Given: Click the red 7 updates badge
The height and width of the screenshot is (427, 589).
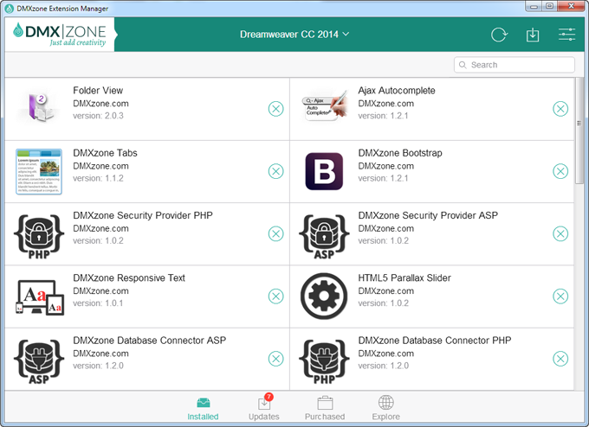Looking at the screenshot, I should (x=269, y=397).
